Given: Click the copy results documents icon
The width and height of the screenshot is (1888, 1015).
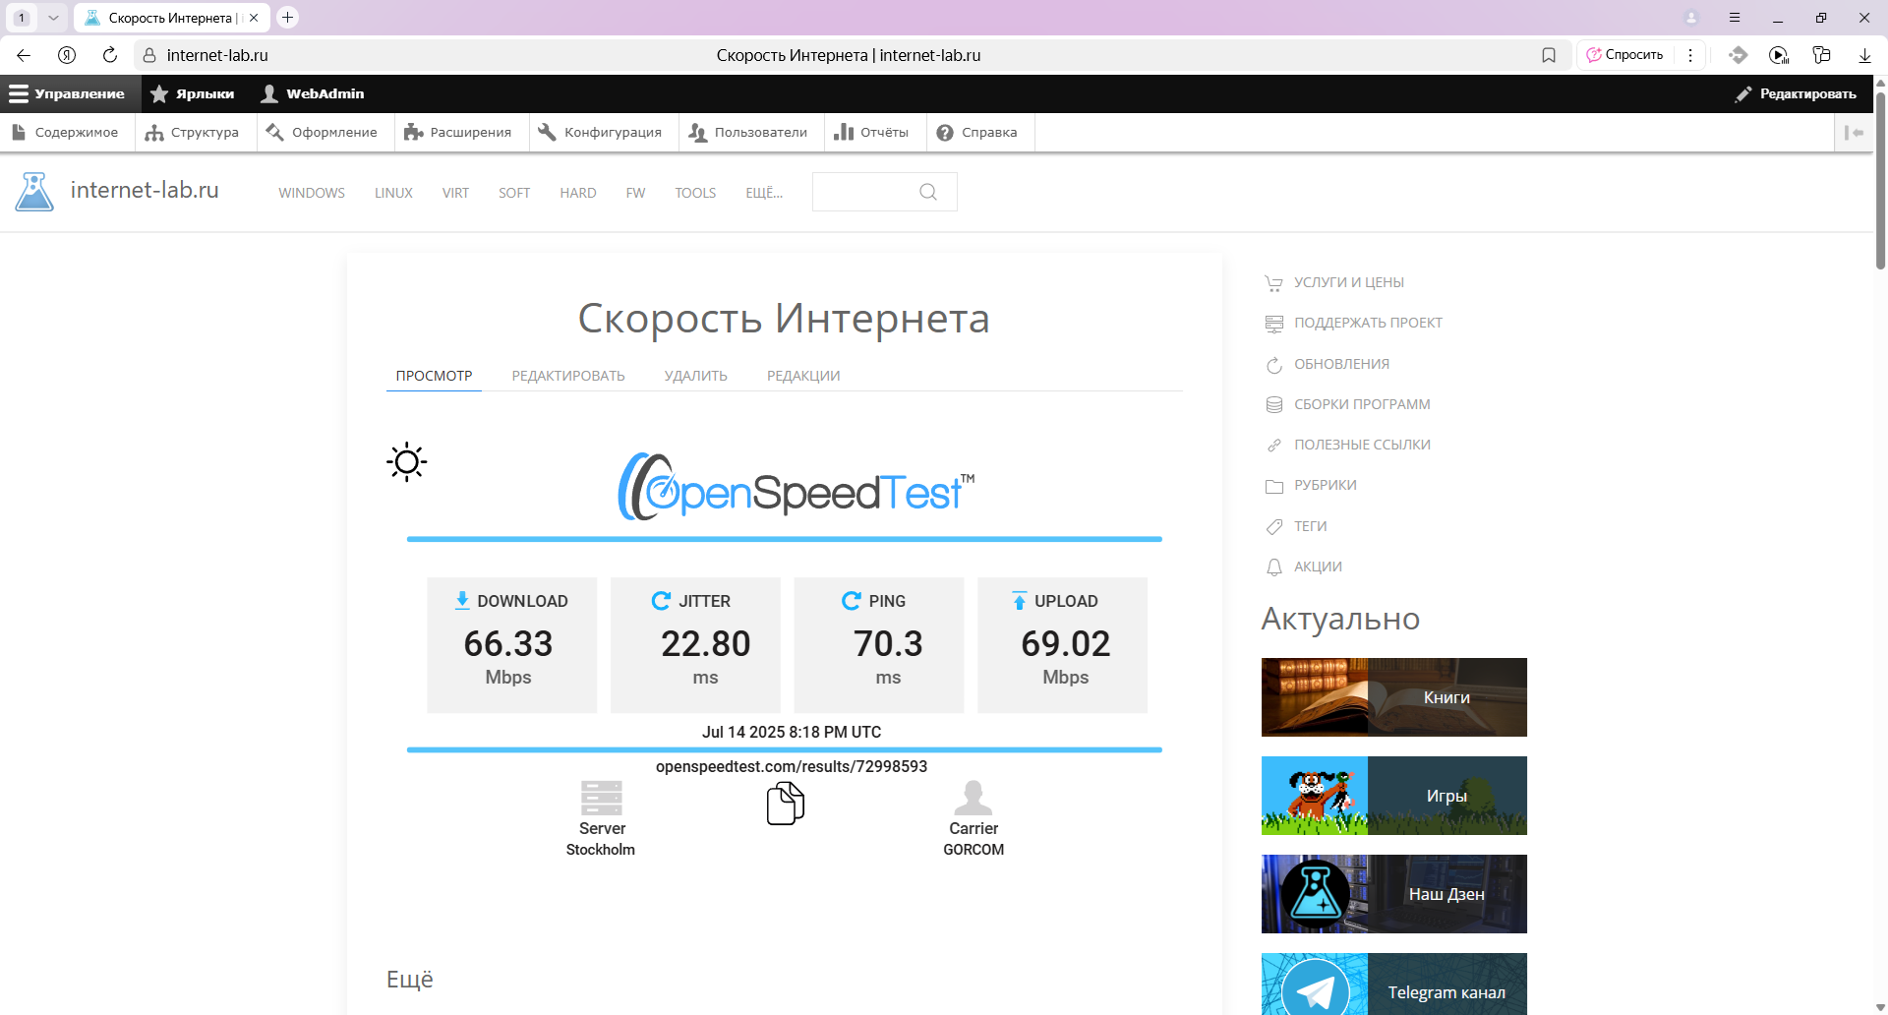Looking at the screenshot, I should 785,803.
